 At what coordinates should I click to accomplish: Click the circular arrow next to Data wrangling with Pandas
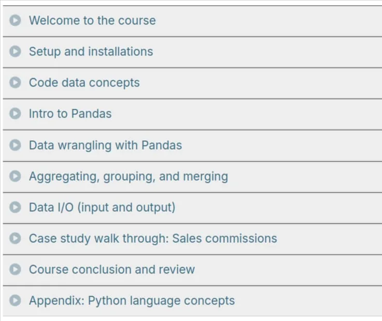(x=15, y=145)
